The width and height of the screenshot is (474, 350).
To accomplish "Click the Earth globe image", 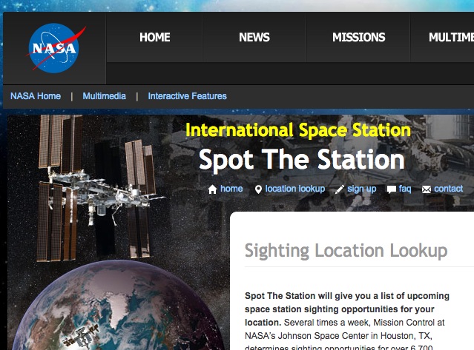I will (x=118, y=305).
